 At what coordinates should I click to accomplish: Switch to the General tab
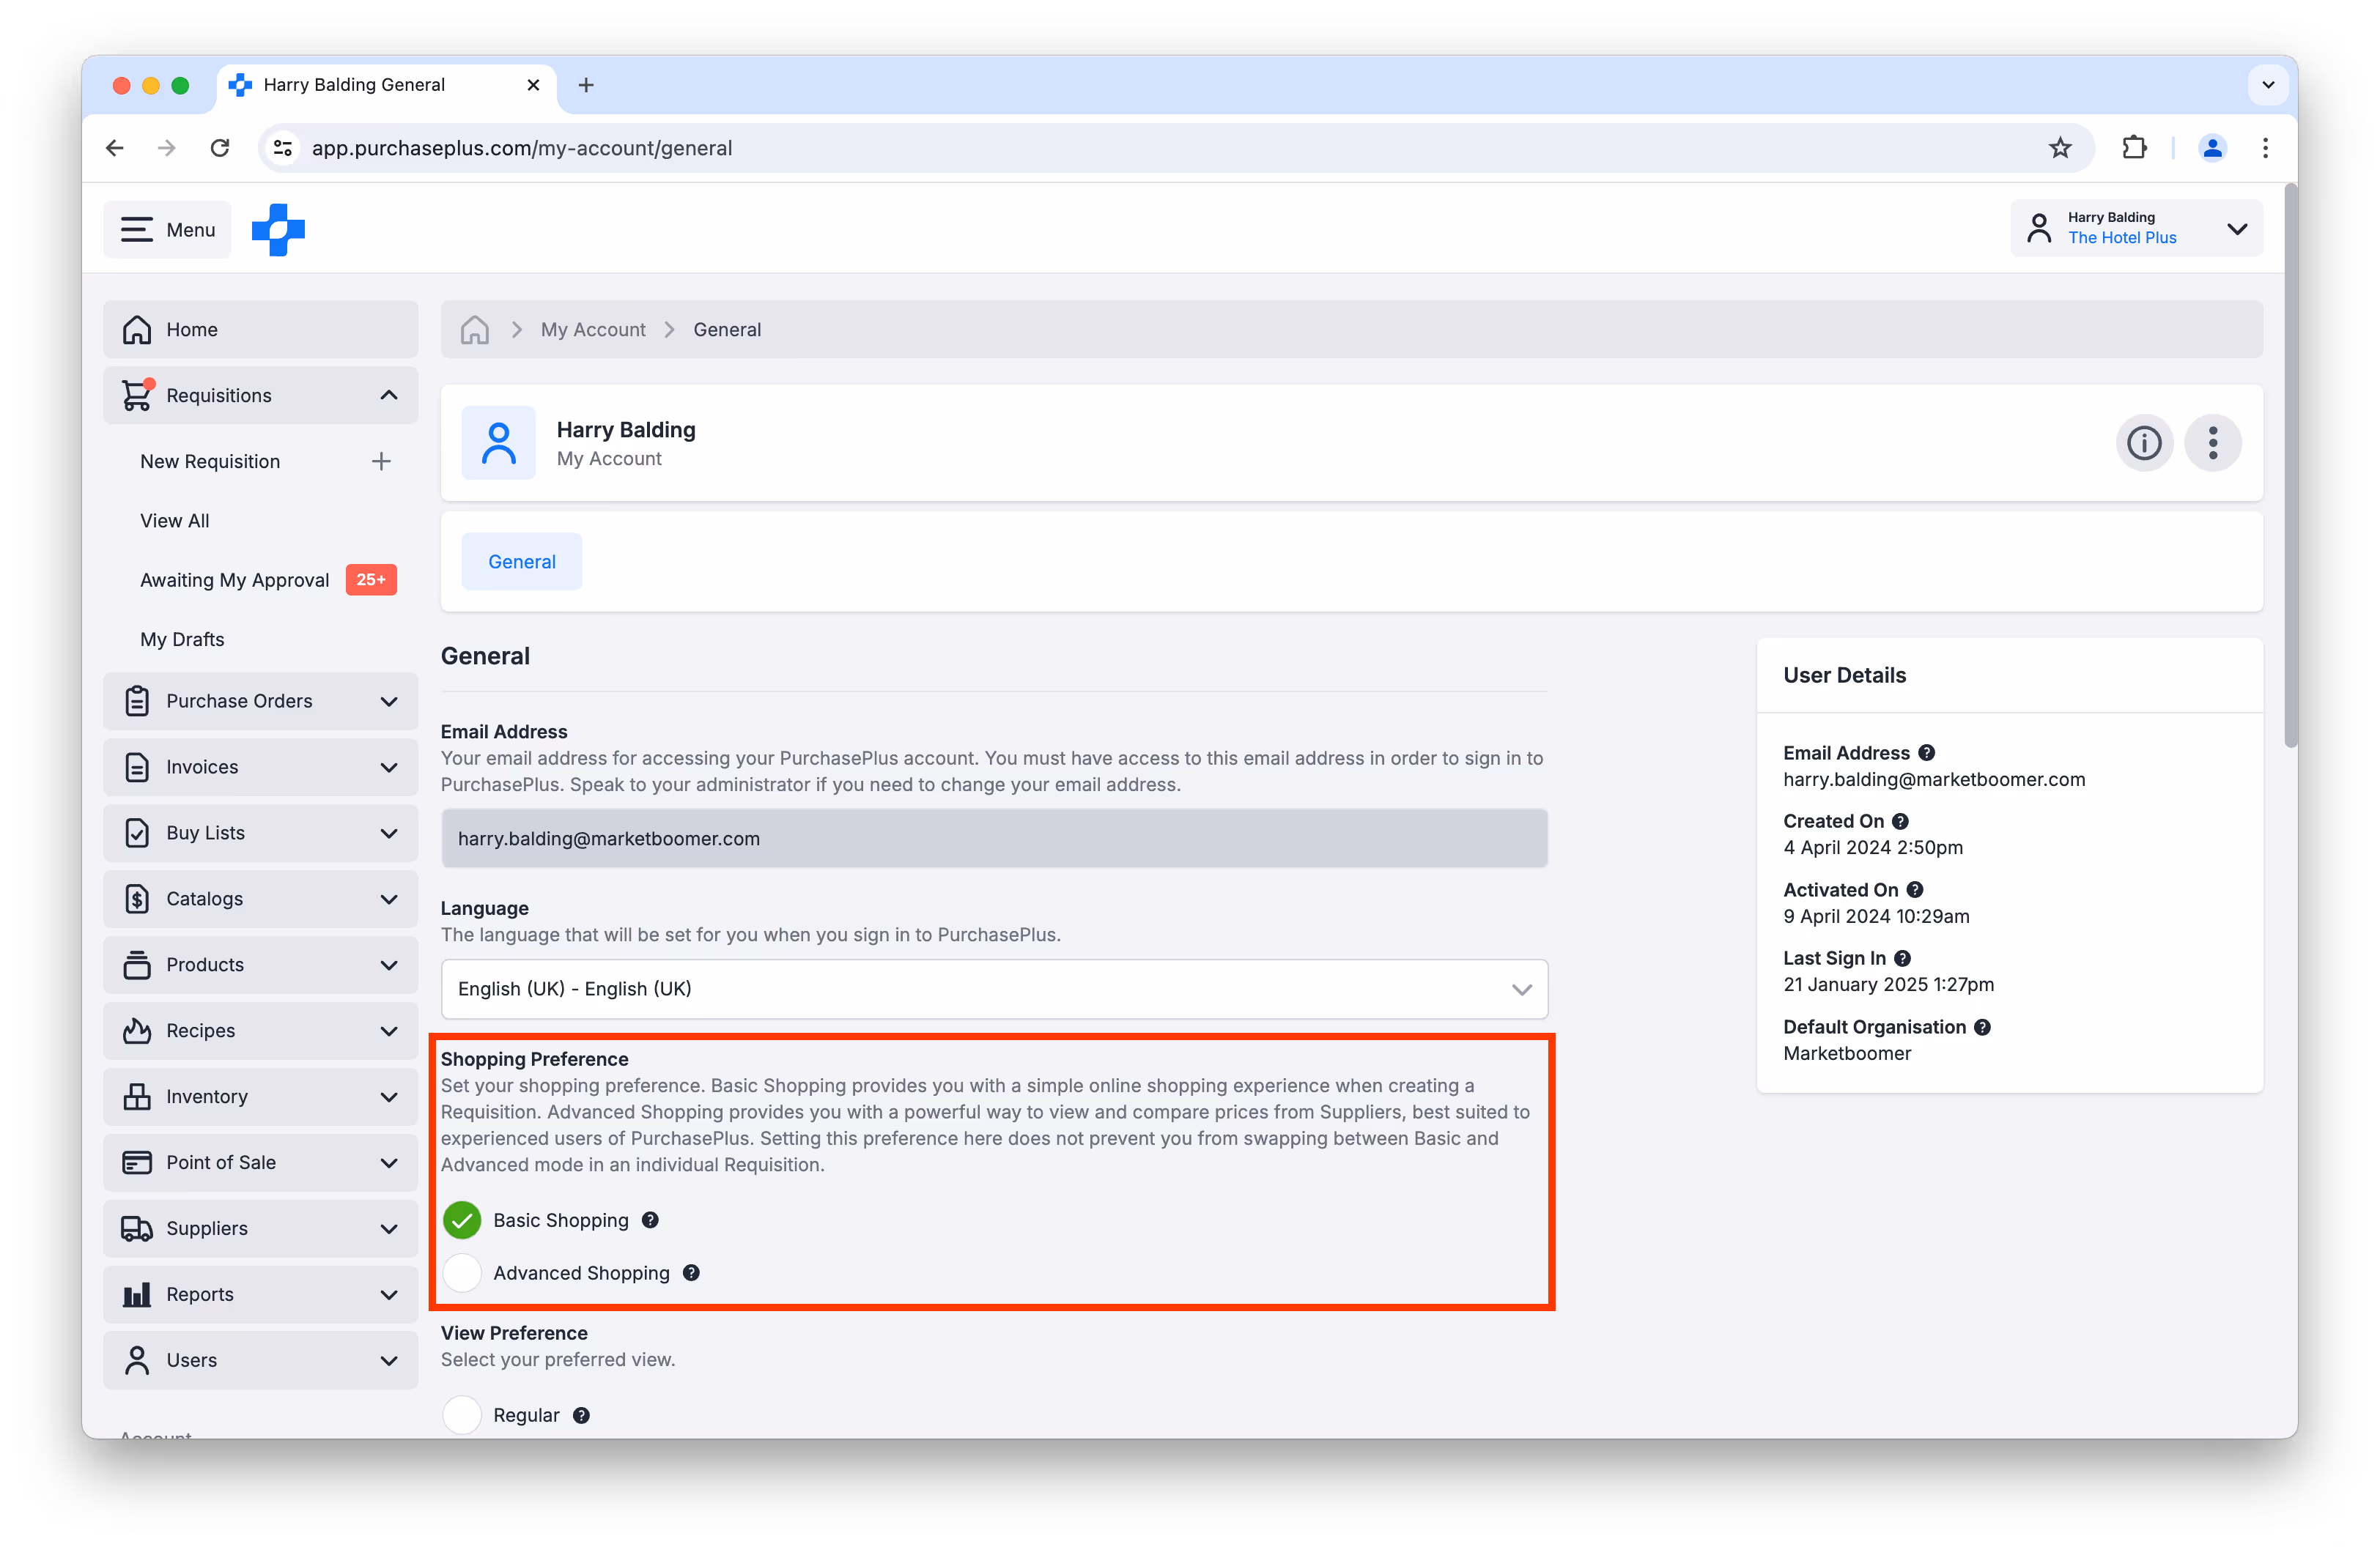click(521, 562)
